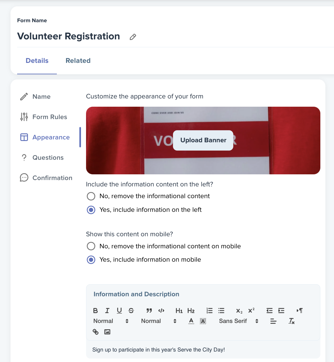Switch to the Related tab
The width and height of the screenshot is (334, 362).
coord(78,60)
